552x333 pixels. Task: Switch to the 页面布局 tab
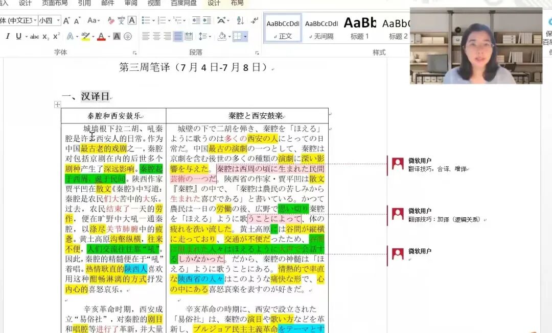coord(55,3)
